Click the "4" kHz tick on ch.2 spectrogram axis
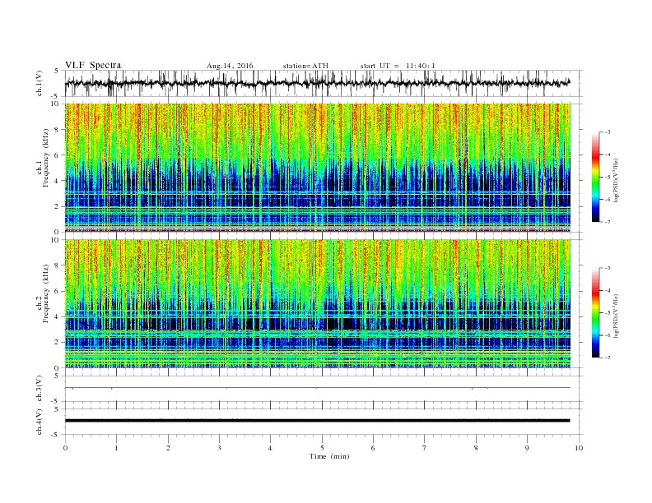 [58, 316]
